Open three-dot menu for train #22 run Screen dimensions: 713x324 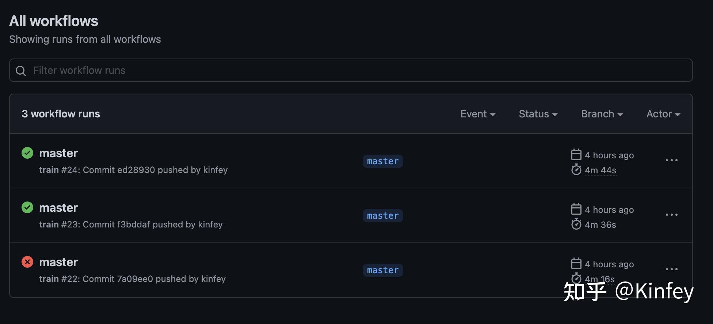coord(671,269)
